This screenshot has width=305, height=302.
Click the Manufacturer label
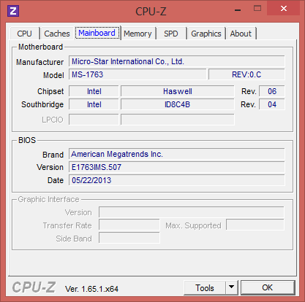[x=40, y=62]
